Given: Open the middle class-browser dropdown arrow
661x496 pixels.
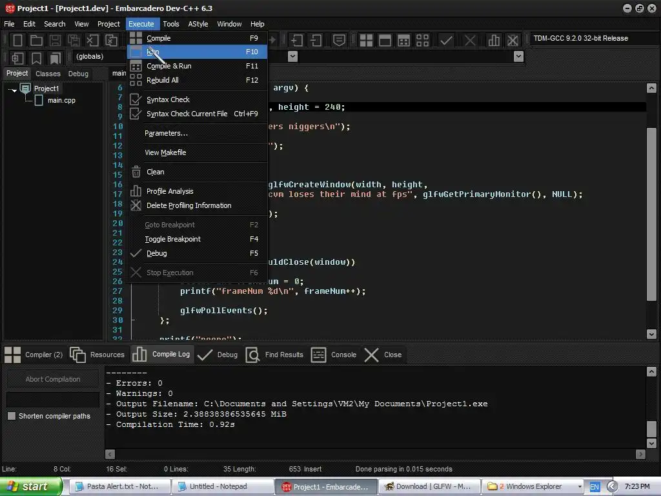Looking at the screenshot, I should (292, 57).
